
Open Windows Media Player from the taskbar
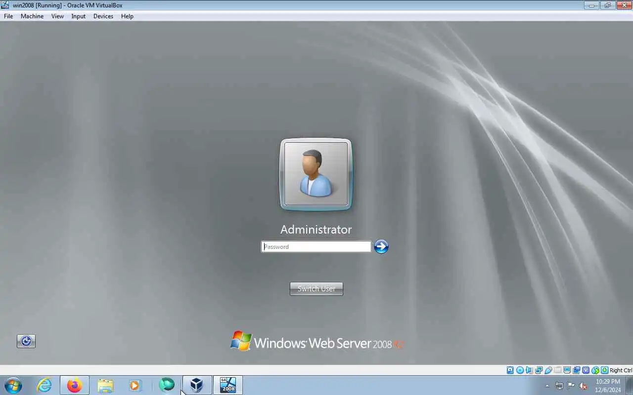(136, 385)
